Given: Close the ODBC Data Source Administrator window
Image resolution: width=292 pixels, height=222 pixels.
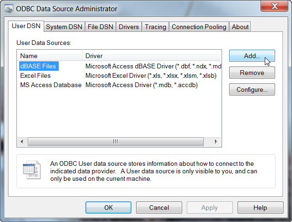Looking at the screenshot, I should 275,6.
